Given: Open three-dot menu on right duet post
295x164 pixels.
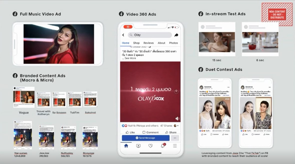Looking at the screenshot, I should point(269,87).
